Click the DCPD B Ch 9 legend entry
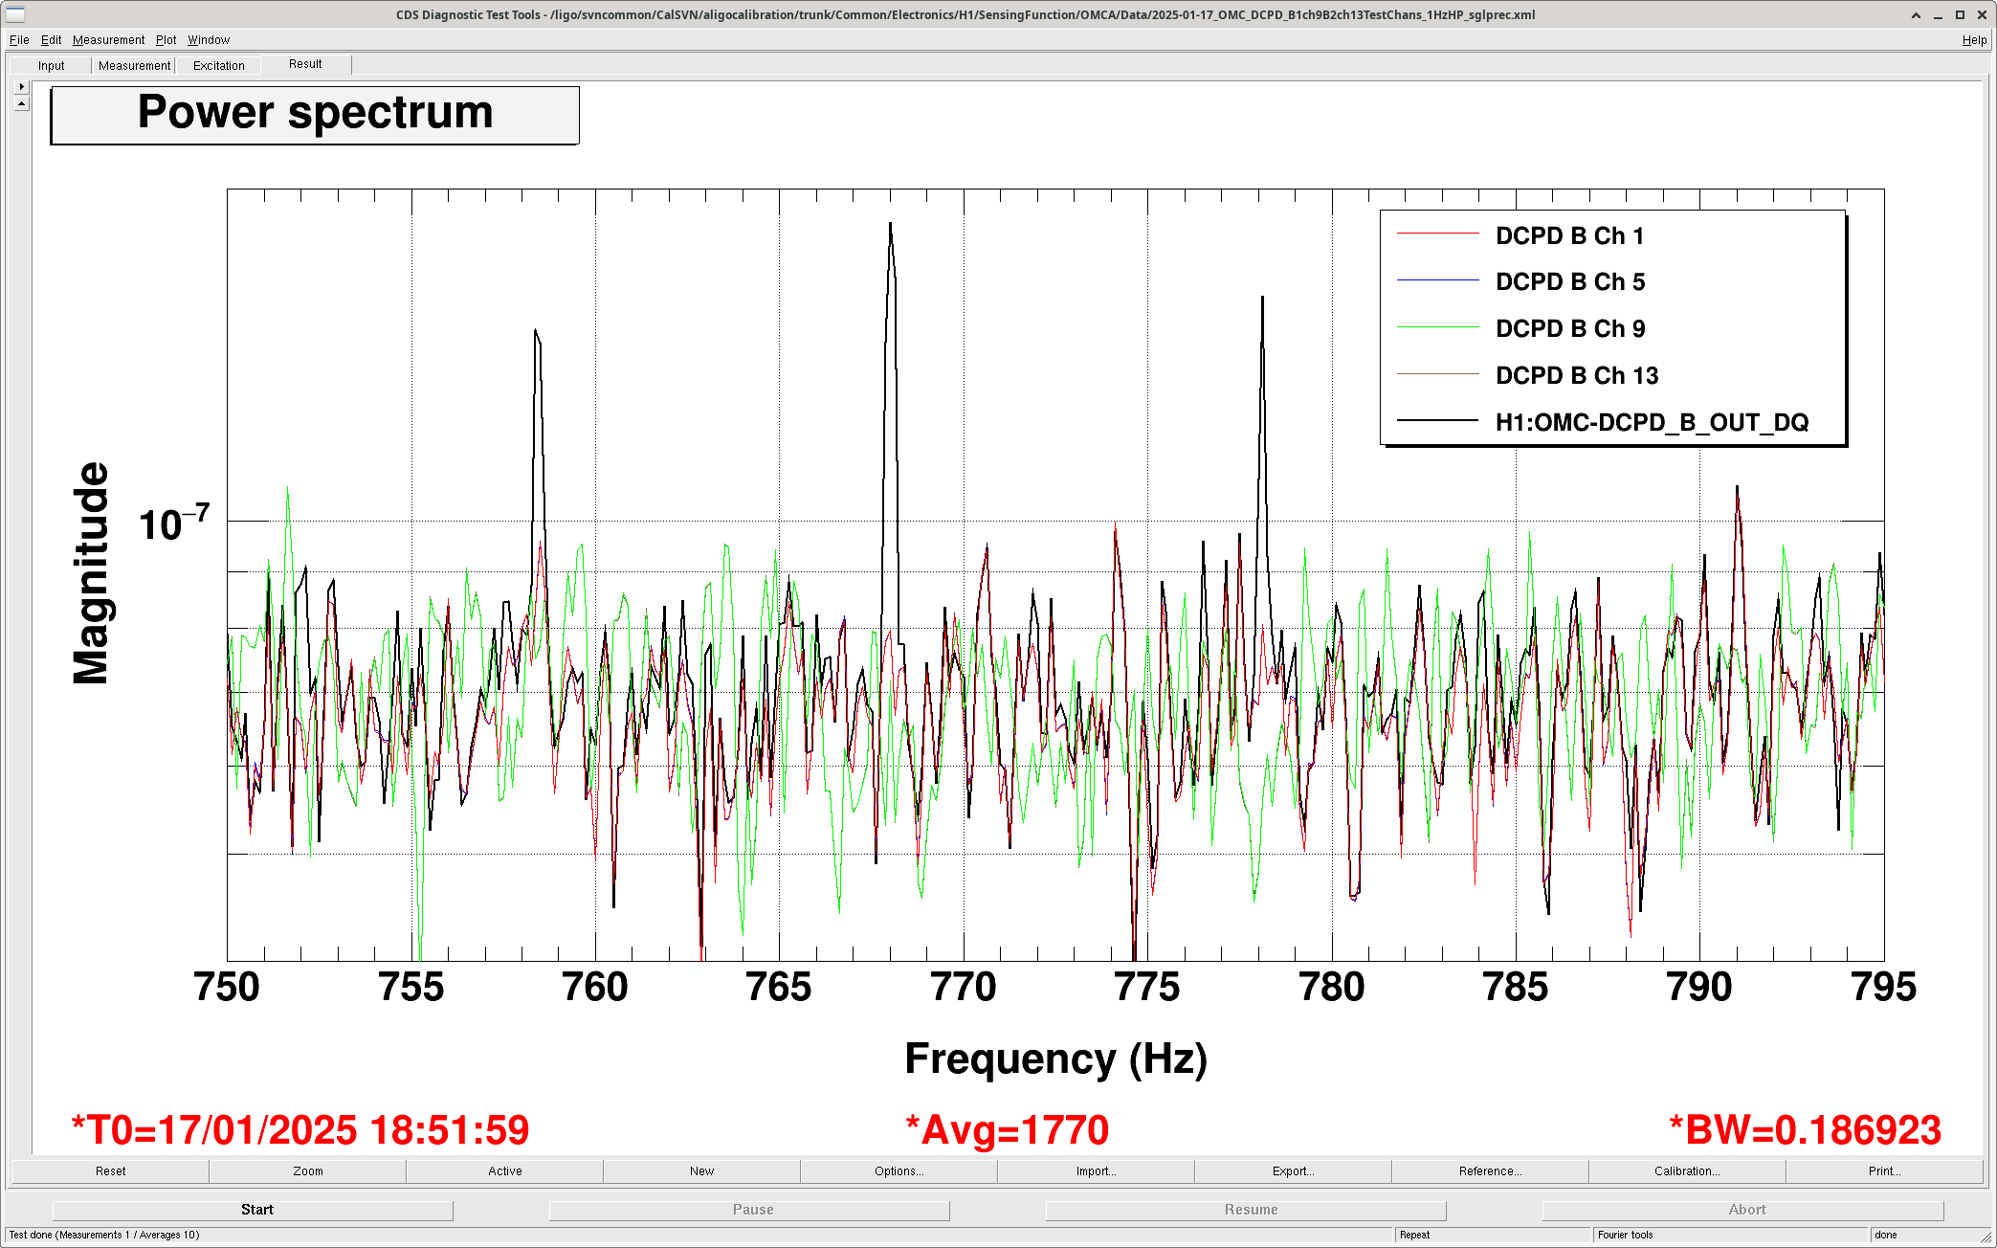The image size is (1997, 1248). [1569, 328]
